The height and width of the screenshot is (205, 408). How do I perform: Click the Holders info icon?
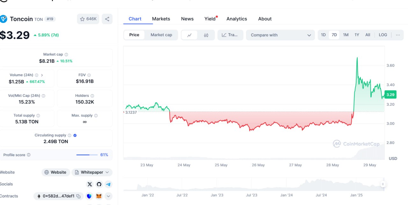(x=92, y=96)
